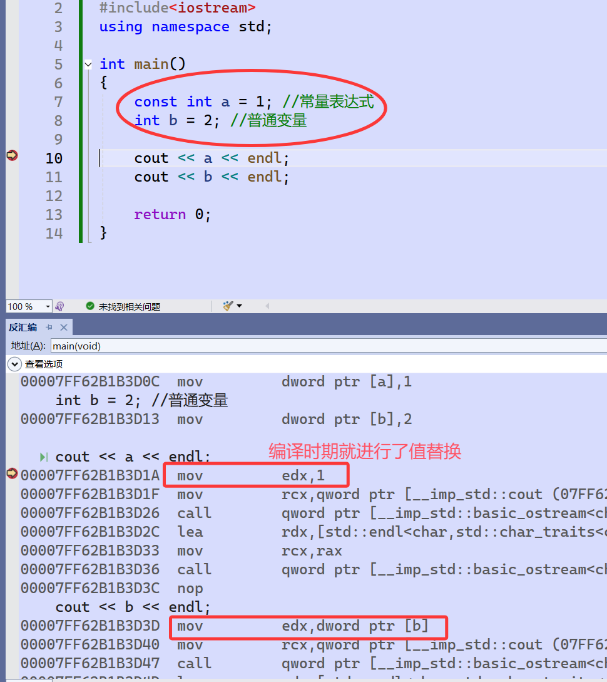Click 'int main()' declaration line
Viewport: 607px width, 682px height.
[x=143, y=65]
